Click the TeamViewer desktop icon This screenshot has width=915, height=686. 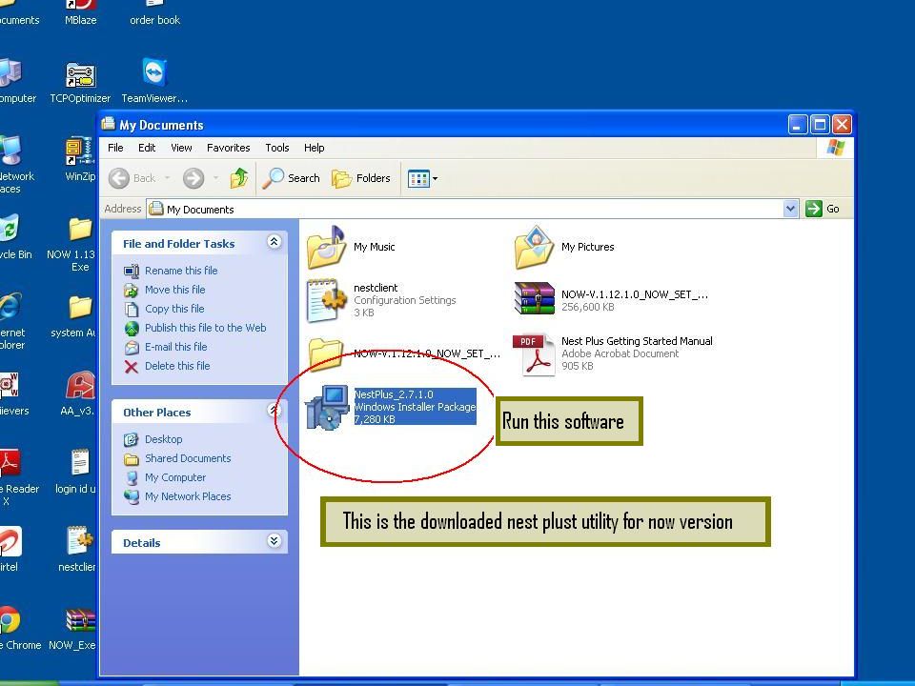[x=154, y=81]
